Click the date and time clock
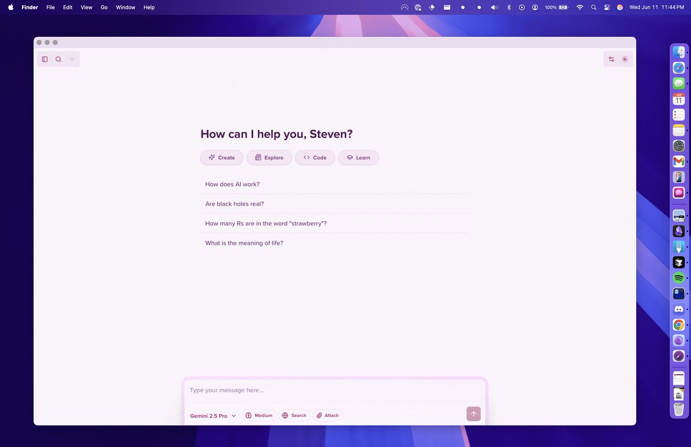The width and height of the screenshot is (691, 447). (657, 7)
